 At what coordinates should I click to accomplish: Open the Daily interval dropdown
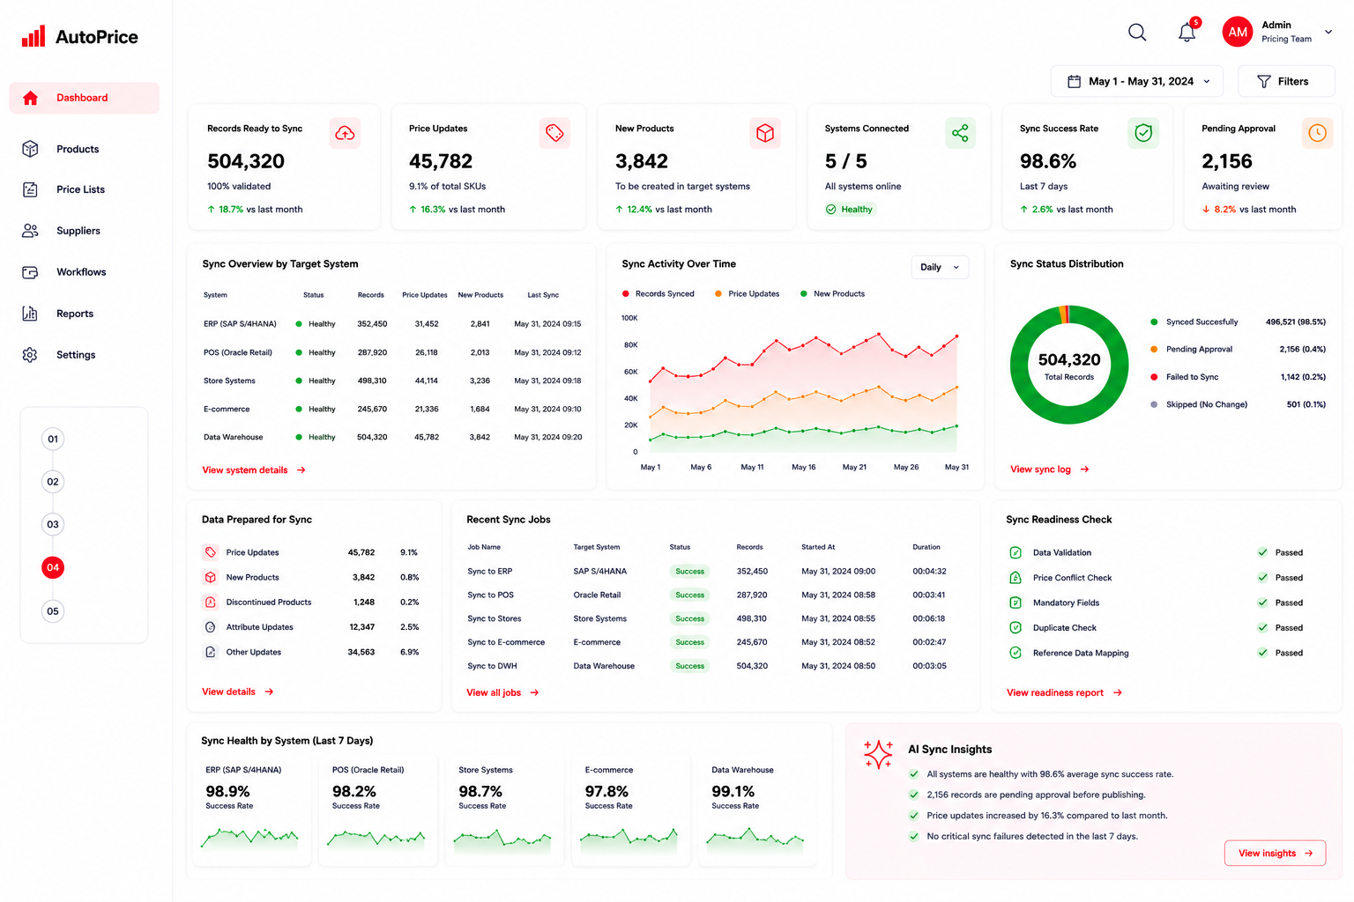(940, 267)
